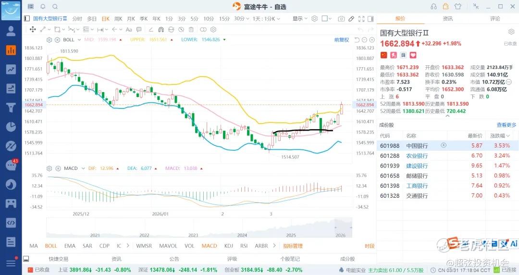519x275 pixels.
Task: Select the comment bubble annotation tool
Action: [x=139, y=29]
